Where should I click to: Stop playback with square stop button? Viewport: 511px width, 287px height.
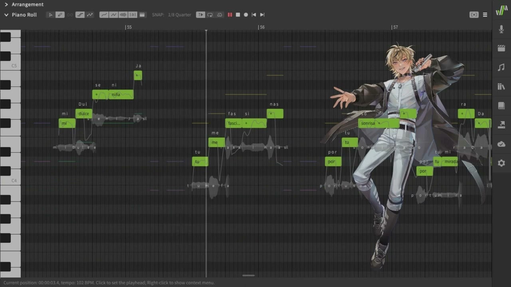[238, 15]
